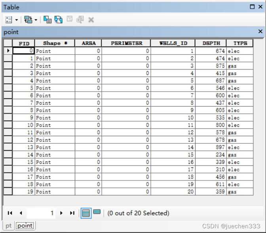Click the PERIMETER column header

(126, 43)
